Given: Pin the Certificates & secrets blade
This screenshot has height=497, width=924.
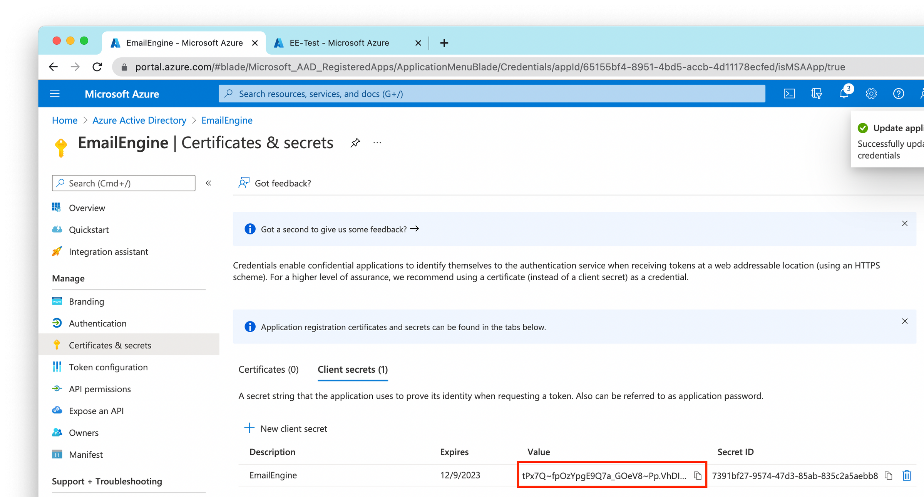Looking at the screenshot, I should coord(355,142).
